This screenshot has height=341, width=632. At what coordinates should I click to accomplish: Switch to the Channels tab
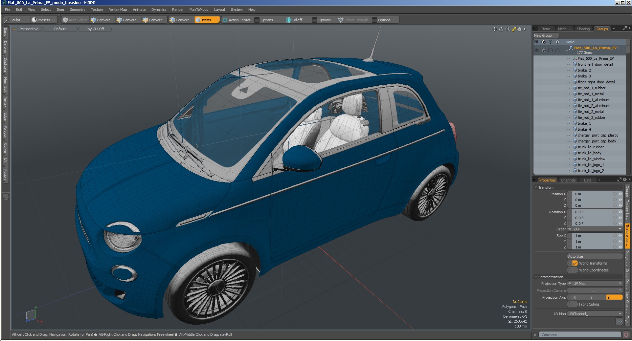click(568, 180)
